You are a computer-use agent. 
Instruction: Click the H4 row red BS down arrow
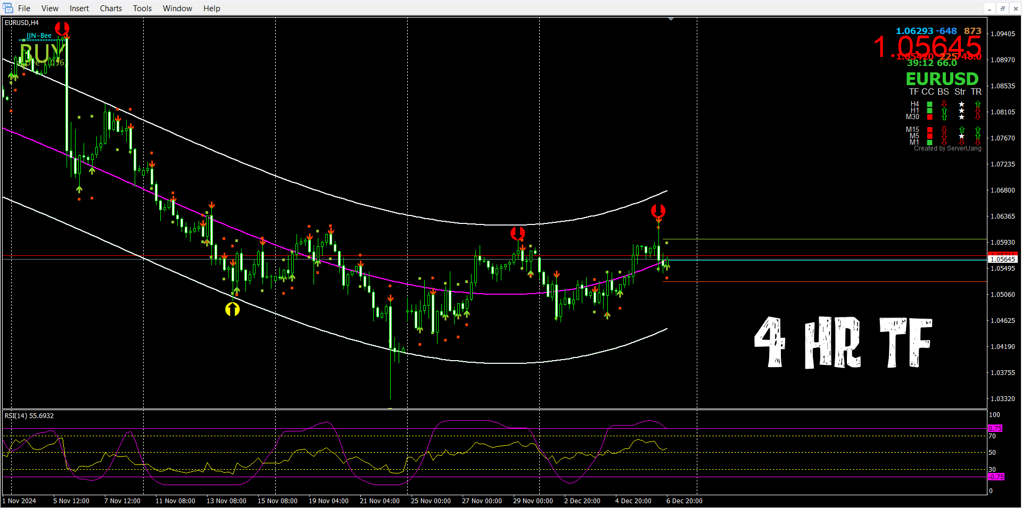coord(944,104)
